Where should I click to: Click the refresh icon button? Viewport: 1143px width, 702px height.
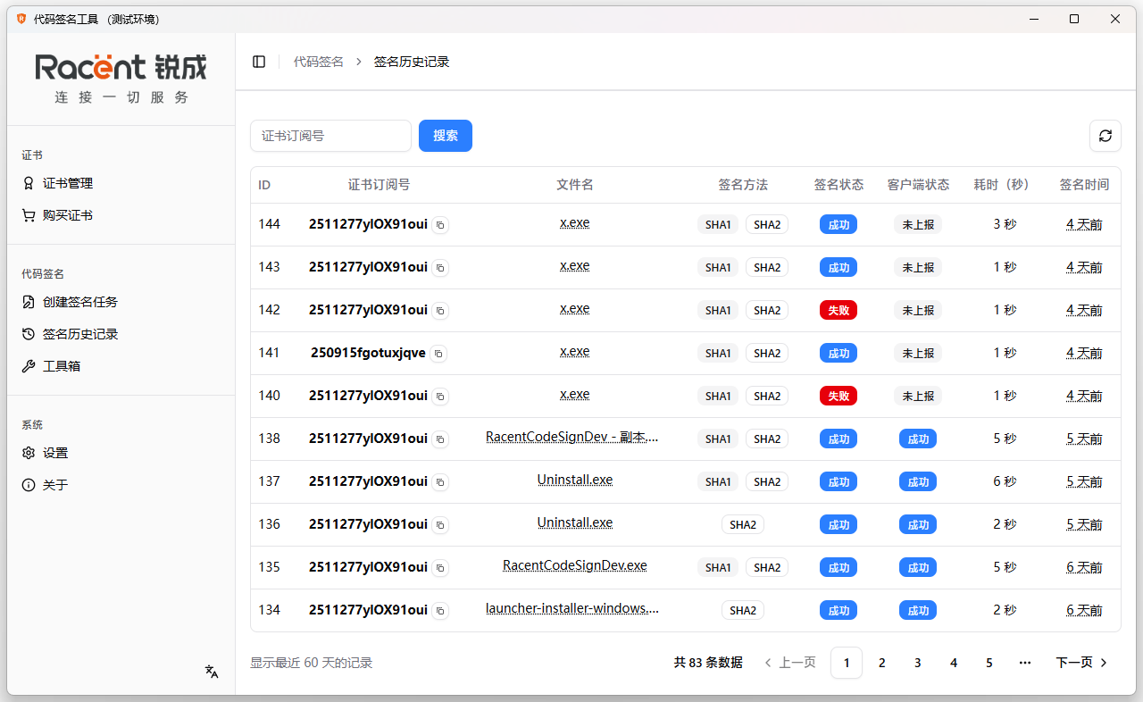1105,136
